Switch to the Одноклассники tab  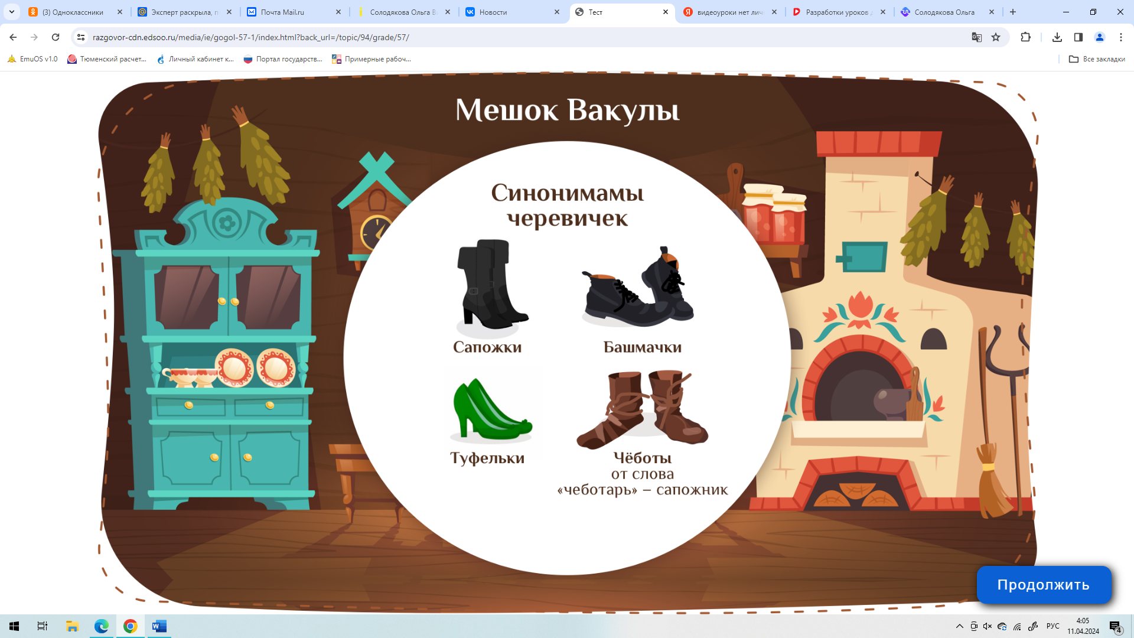76,12
